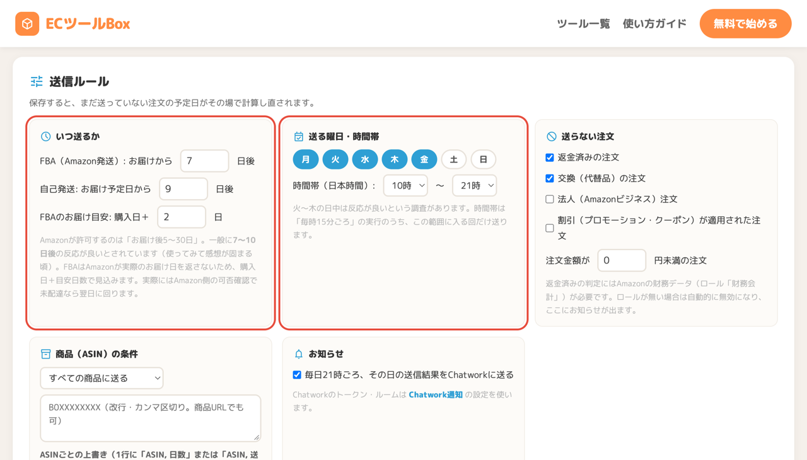
Task: Toggle the 月 weekday pill
Action: pyautogui.click(x=306, y=159)
